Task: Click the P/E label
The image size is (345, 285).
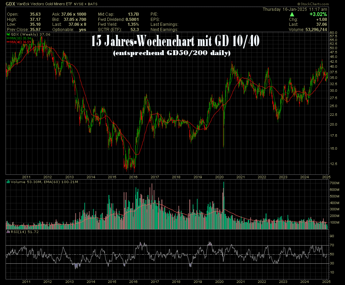Action: coord(154,14)
